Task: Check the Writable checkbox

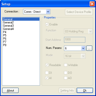Action: tap(65, 65)
